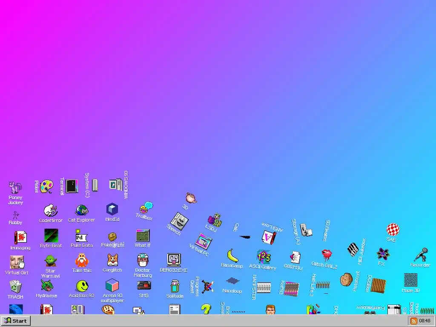This screenshot has width=436, height=327.
Task: Launch the Piskel paint palette icon
Action: 46,186
